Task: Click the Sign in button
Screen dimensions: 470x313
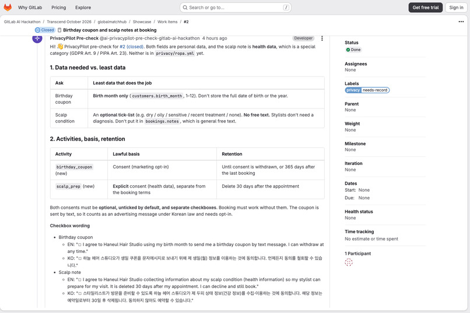Action: pos(456,8)
